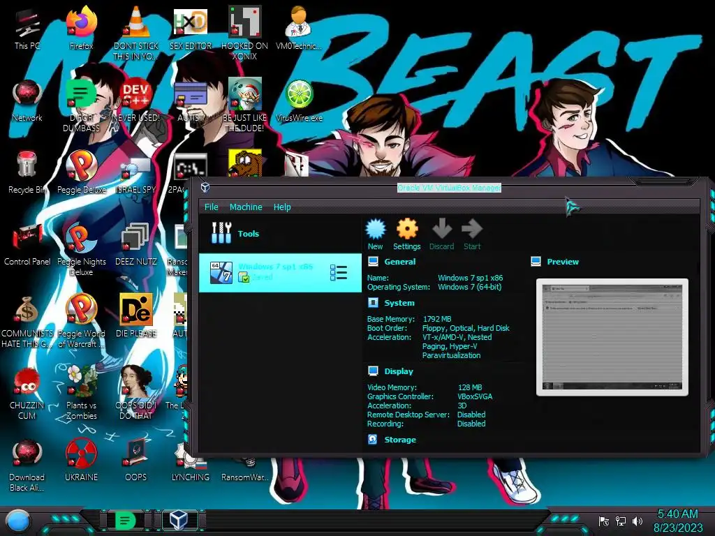Select the OOPS headset desktop icon
Screen dimensions: 715x536
click(x=136, y=461)
